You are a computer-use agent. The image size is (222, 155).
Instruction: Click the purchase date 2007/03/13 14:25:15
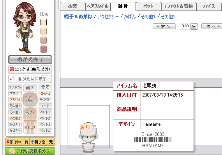click(162, 95)
